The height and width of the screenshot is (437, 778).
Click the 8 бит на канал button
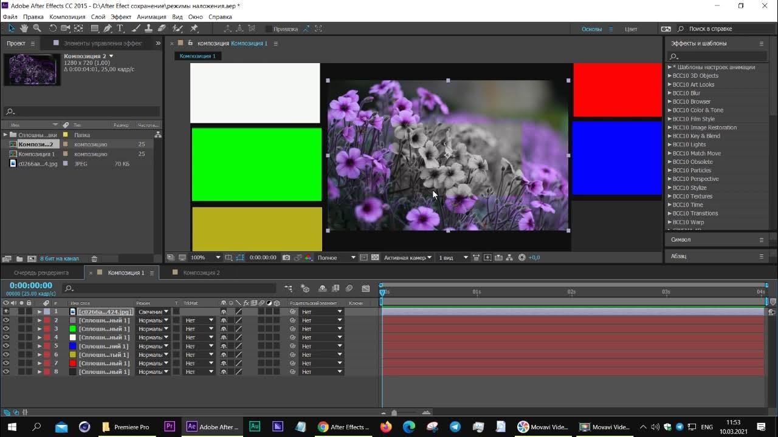coord(60,259)
